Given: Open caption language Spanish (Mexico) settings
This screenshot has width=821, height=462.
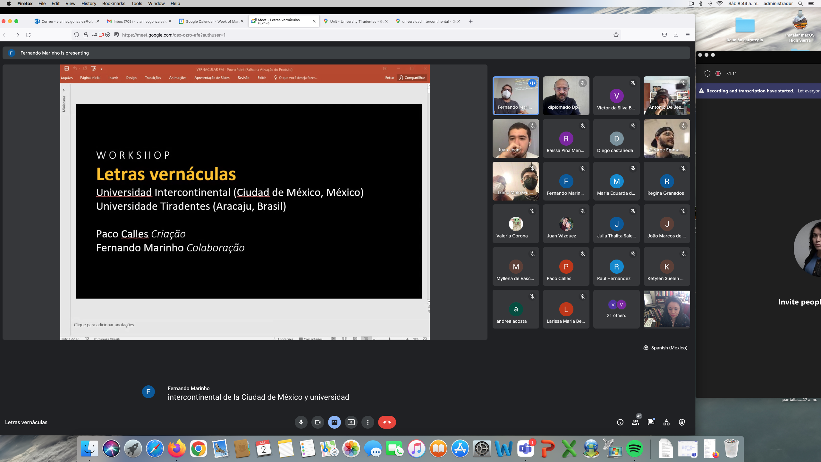Looking at the screenshot, I should [x=665, y=348].
